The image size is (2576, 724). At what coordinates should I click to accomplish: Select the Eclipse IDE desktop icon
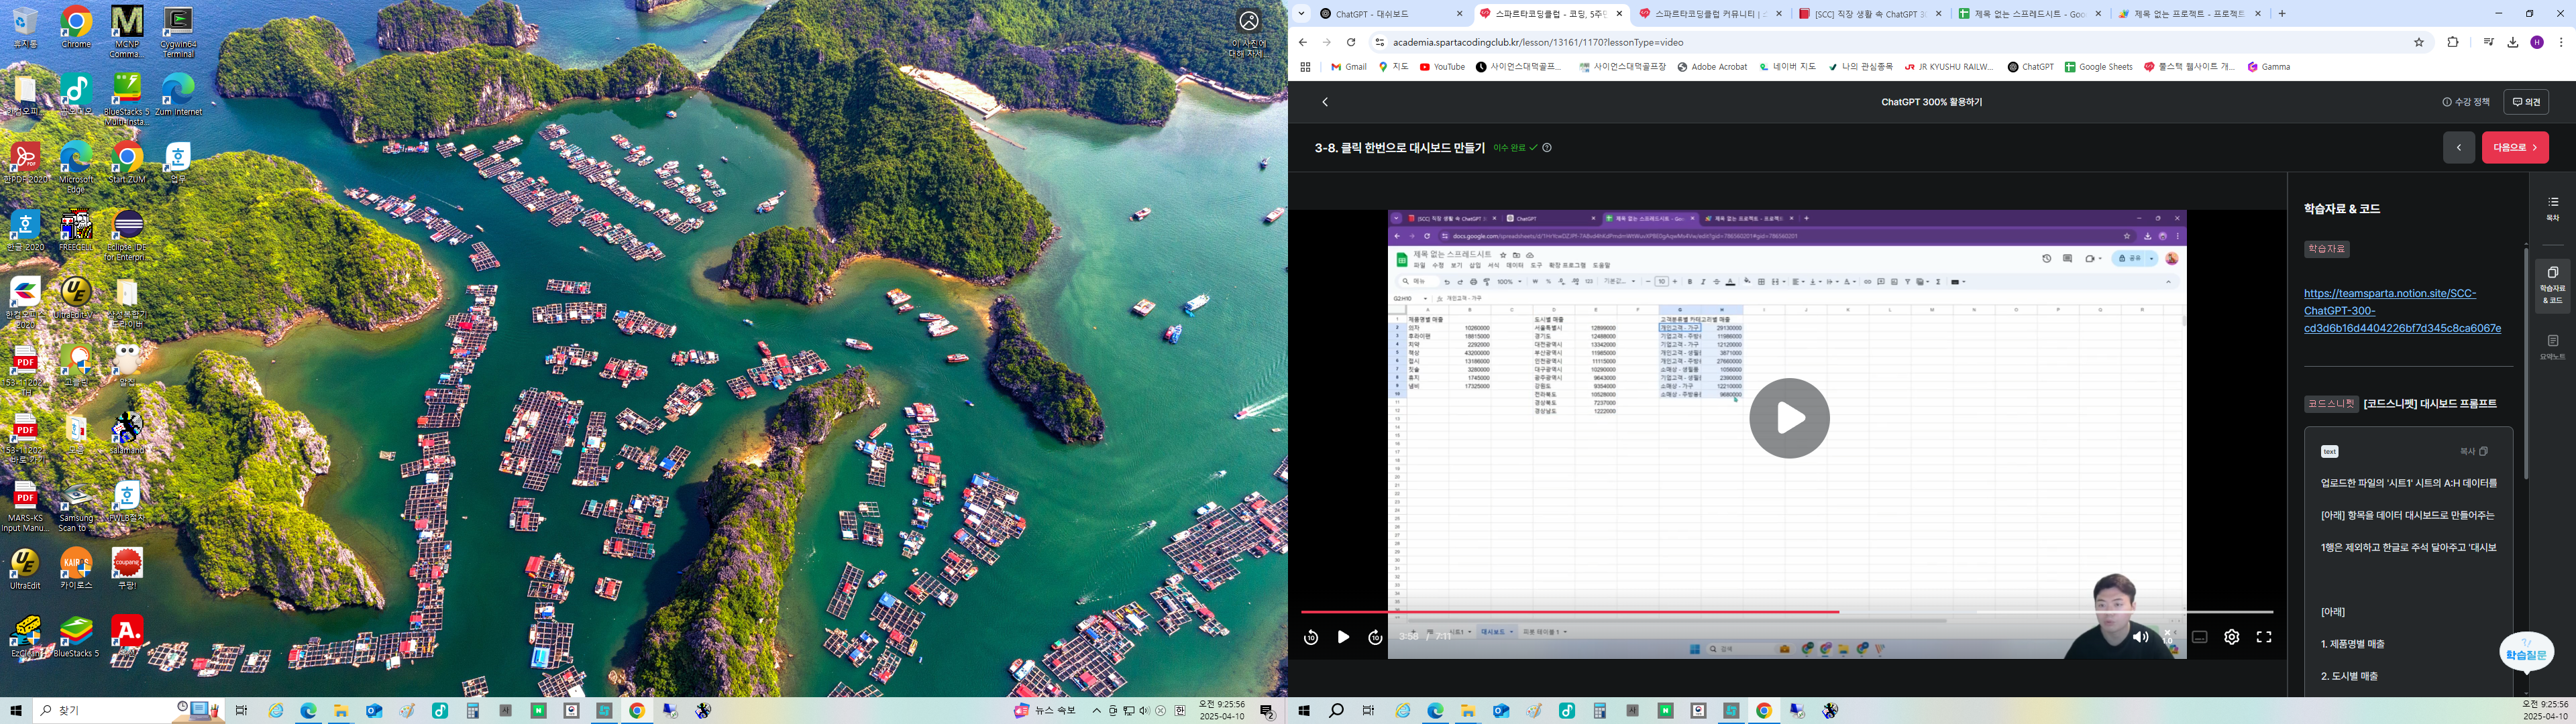click(127, 236)
